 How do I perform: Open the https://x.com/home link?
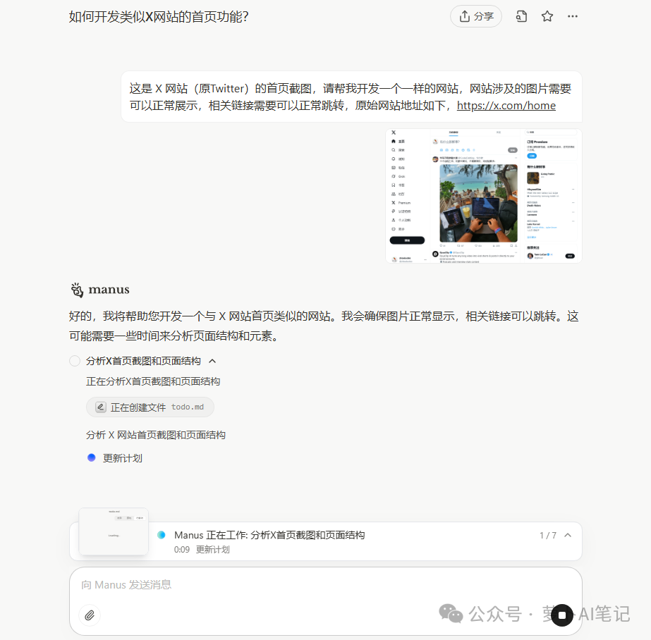[506, 106]
